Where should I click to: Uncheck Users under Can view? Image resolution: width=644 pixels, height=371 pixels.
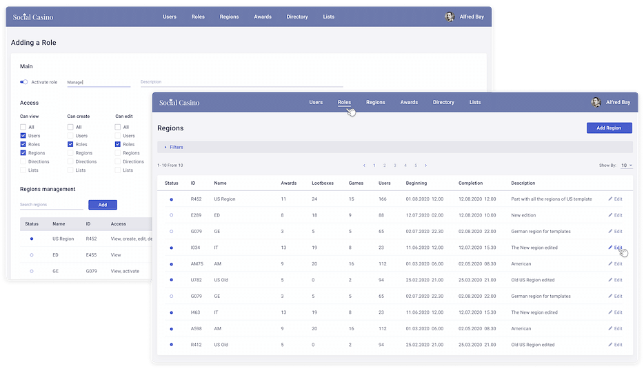(23, 136)
